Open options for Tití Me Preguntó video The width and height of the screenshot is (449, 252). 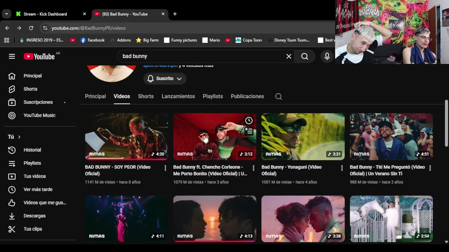pyautogui.click(x=430, y=168)
